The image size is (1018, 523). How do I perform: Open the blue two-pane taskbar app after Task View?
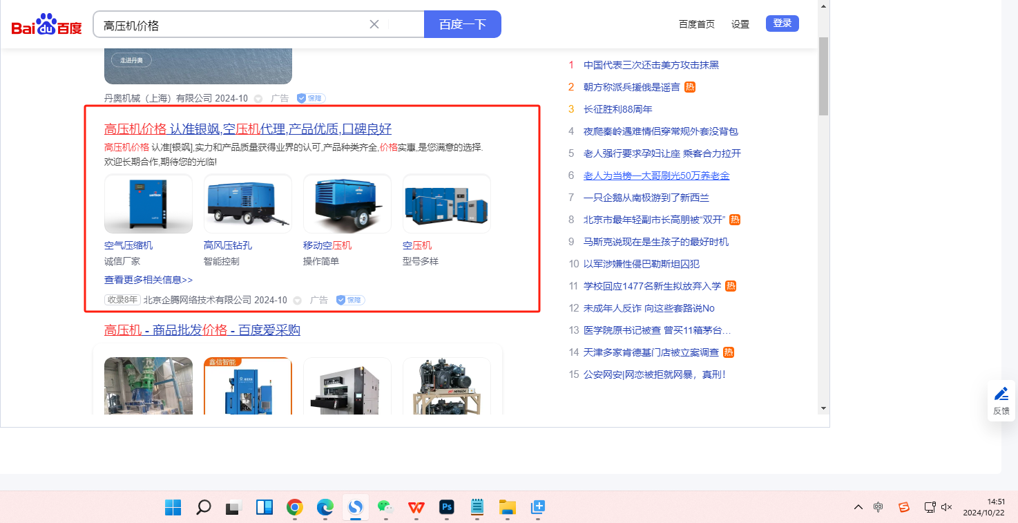pos(264,508)
